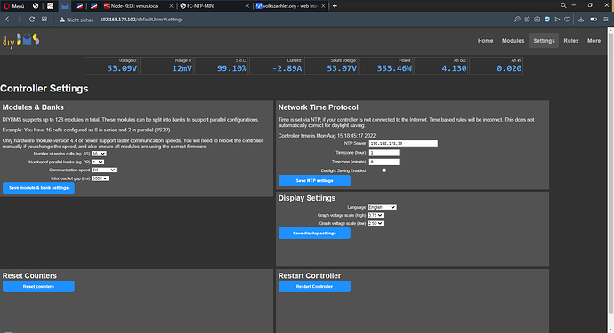Open the Rules menu item

tap(571, 41)
